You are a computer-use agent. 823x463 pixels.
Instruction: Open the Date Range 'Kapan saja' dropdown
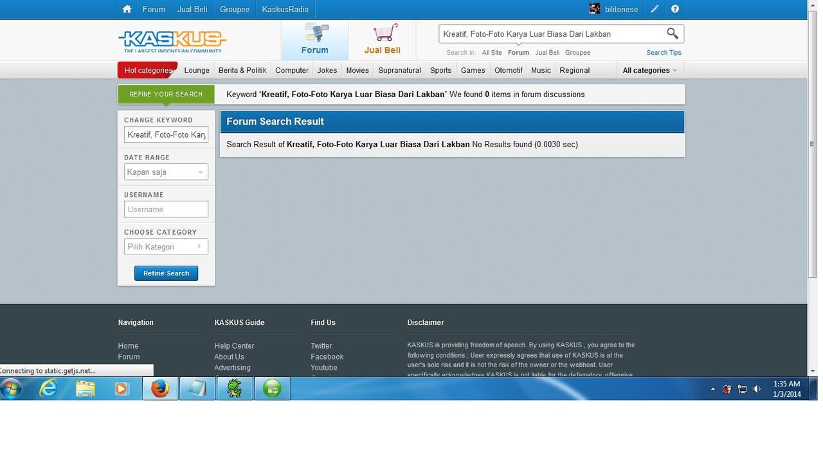tap(166, 172)
